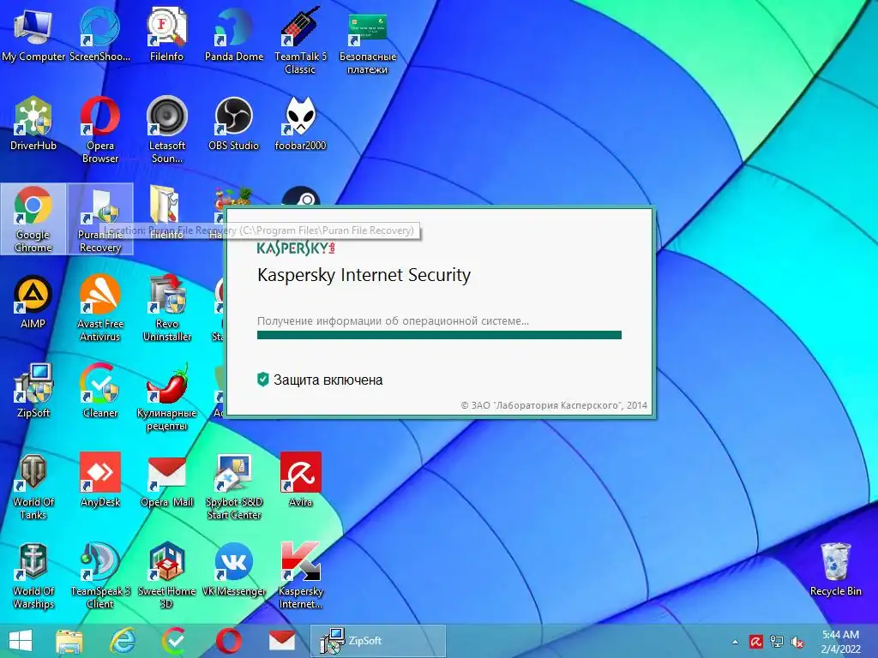
Task: Switch to the ZipSoft taskbar button
Action: pyautogui.click(x=378, y=641)
